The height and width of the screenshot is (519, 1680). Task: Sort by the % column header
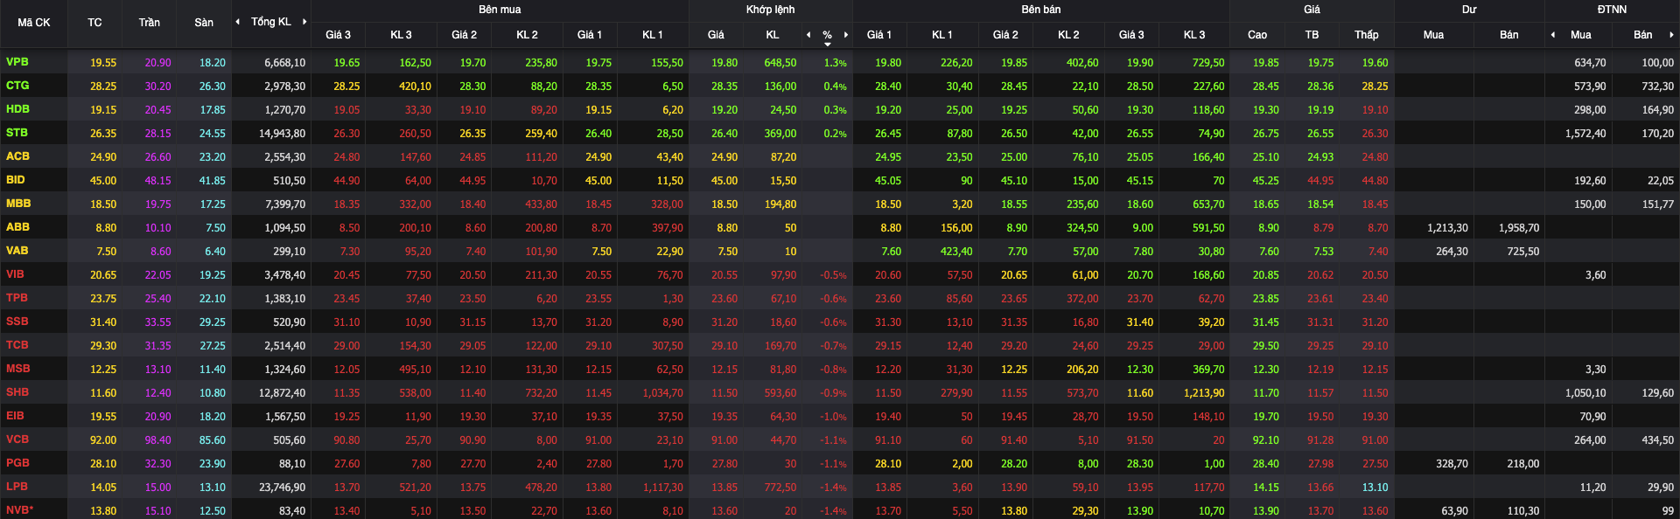[827, 35]
